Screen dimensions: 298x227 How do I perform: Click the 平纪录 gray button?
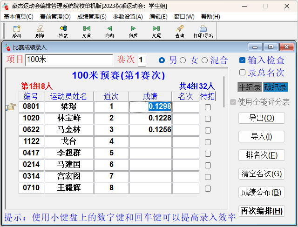pyautogui.click(x=250, y=87)
